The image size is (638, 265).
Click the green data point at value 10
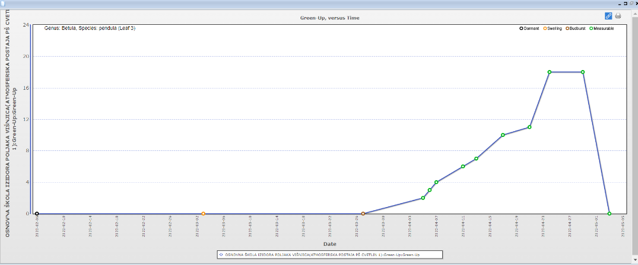[x=503, y=135]
